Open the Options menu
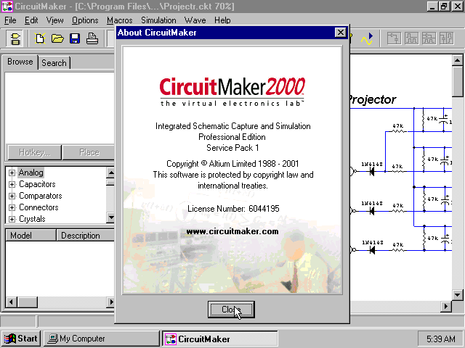465x348 pixels. click(x=85, y=20)
